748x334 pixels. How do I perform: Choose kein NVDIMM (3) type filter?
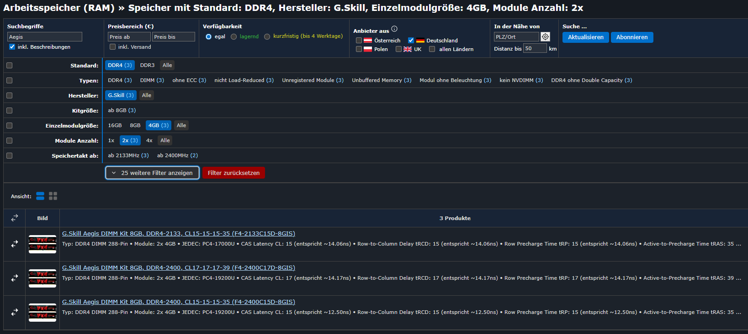pos(521,80)
